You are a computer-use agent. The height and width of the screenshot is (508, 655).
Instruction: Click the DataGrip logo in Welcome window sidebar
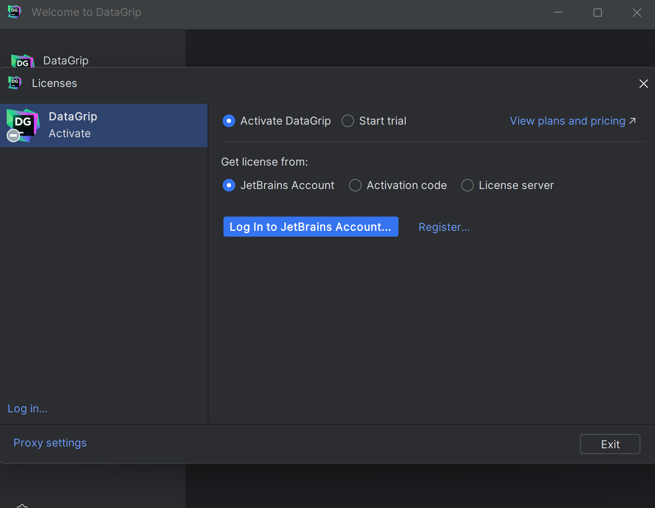coord(23,61)
